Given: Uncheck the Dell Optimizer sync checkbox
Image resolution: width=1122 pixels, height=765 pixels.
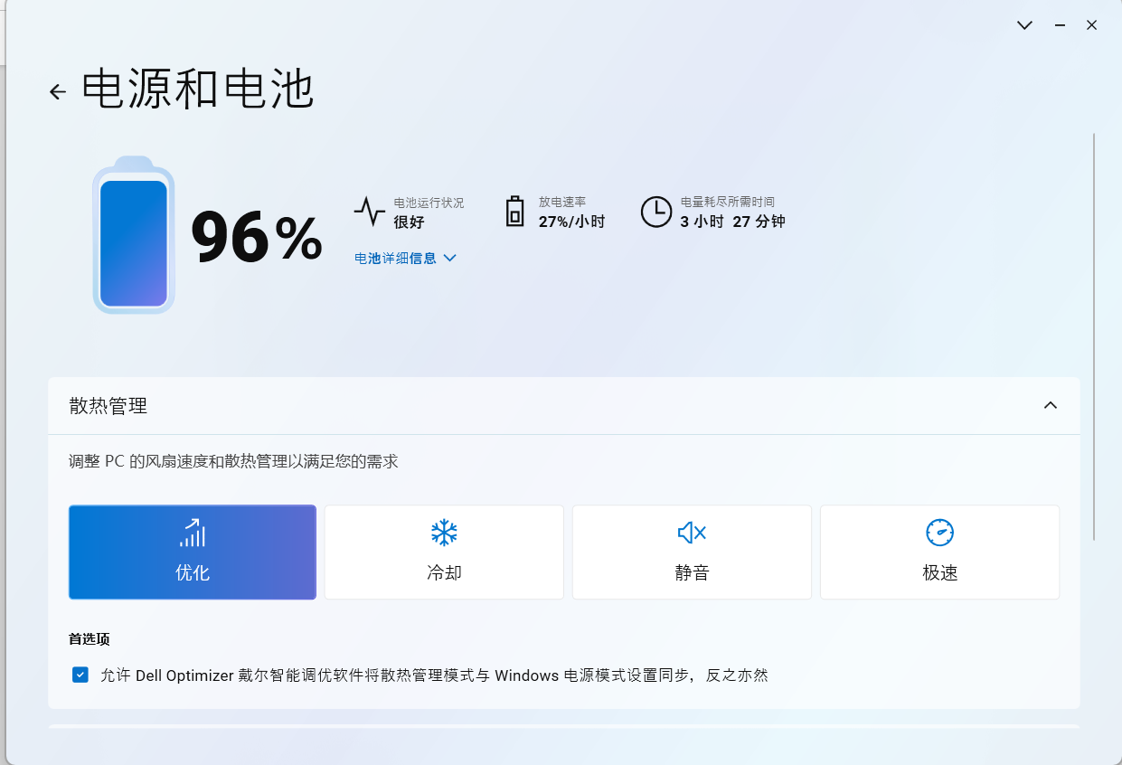Looking at the screenshot, I should click(80, 675).
